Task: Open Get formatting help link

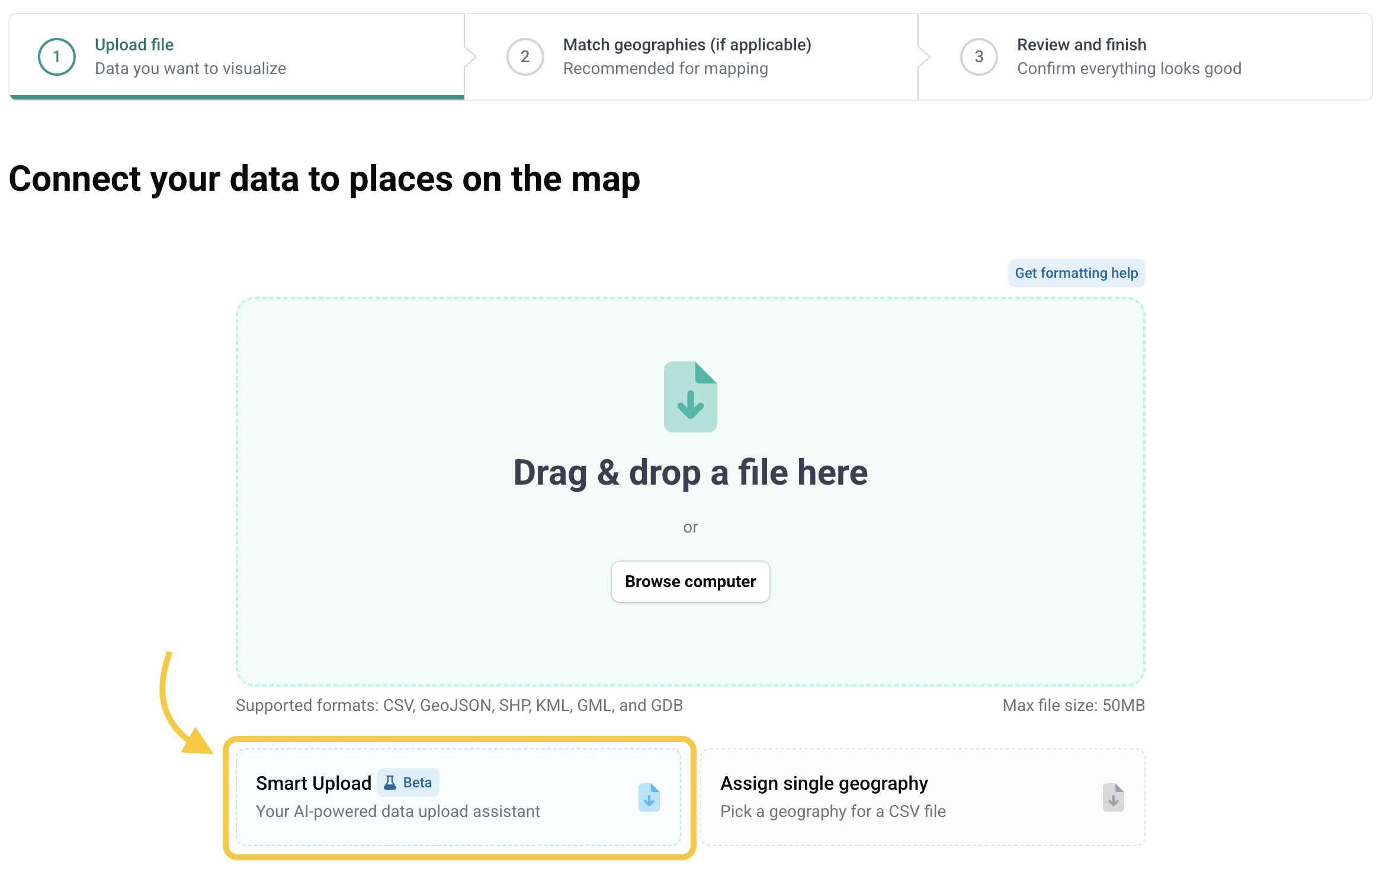Action: (x=1076, y=273)
